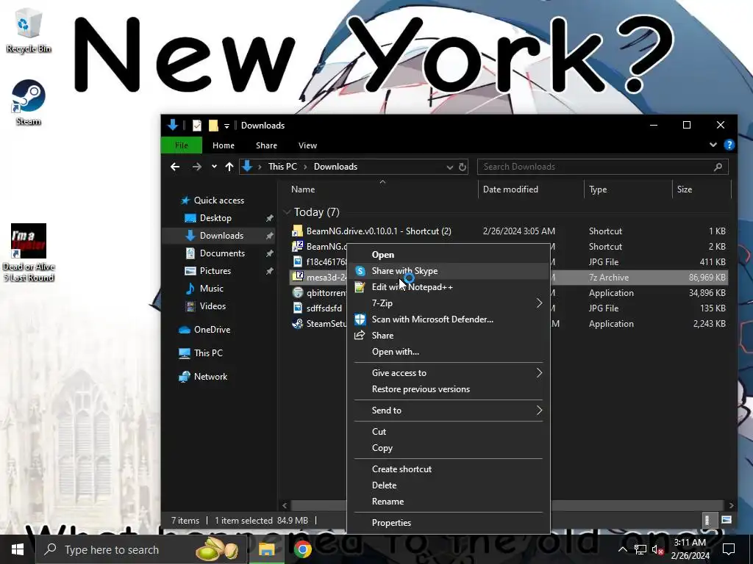
Task: Select This PC in the navigation pane
Action: 208,353
